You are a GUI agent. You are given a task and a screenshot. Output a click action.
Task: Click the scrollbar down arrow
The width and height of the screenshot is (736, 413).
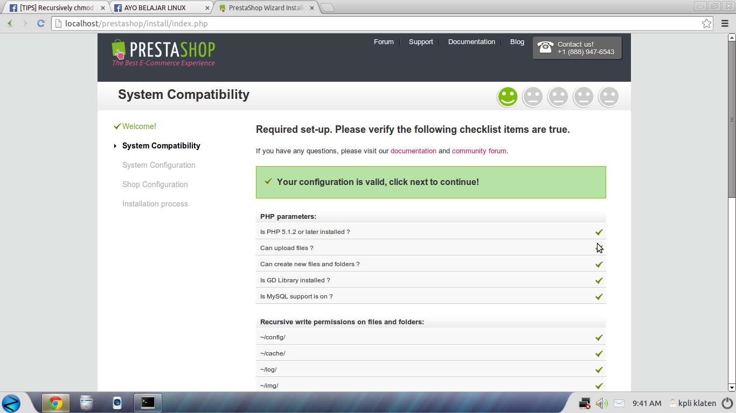coord(732,387)
